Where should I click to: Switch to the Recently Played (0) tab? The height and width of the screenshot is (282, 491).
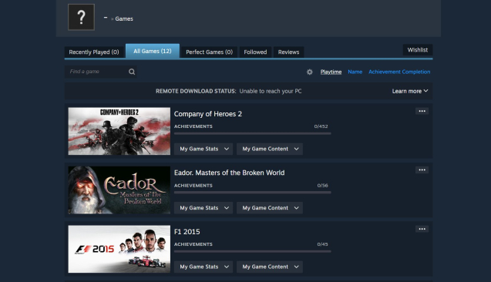point(94,52)
